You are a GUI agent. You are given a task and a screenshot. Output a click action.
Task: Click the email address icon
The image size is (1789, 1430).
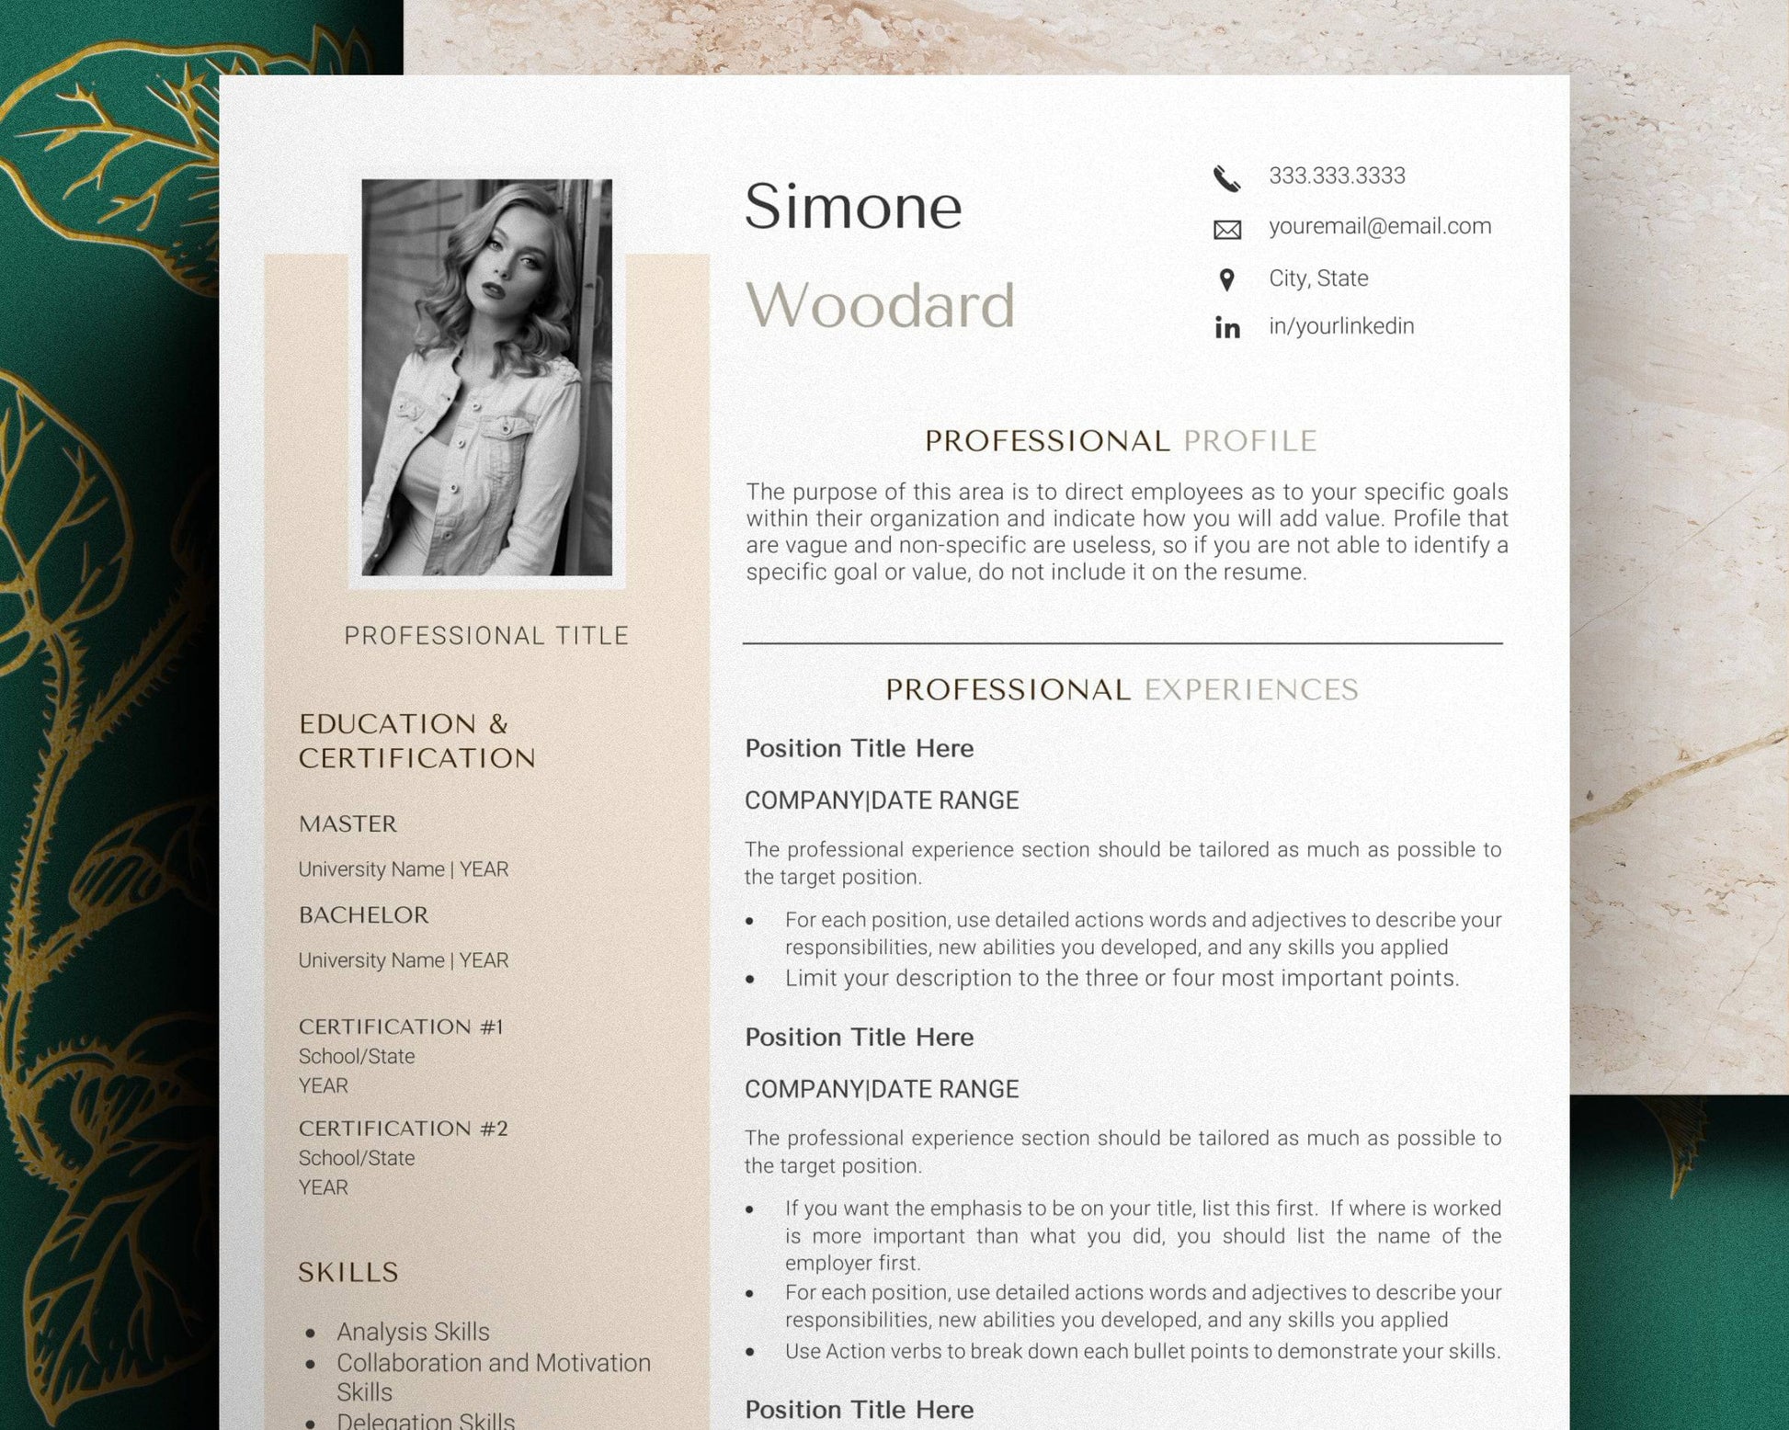[x=1227, y=226]
